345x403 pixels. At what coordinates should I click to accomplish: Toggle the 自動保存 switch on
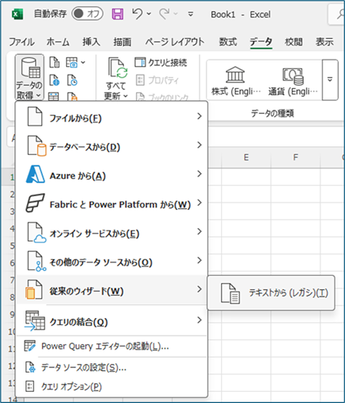pyautogui.click(x=87, y=14)
